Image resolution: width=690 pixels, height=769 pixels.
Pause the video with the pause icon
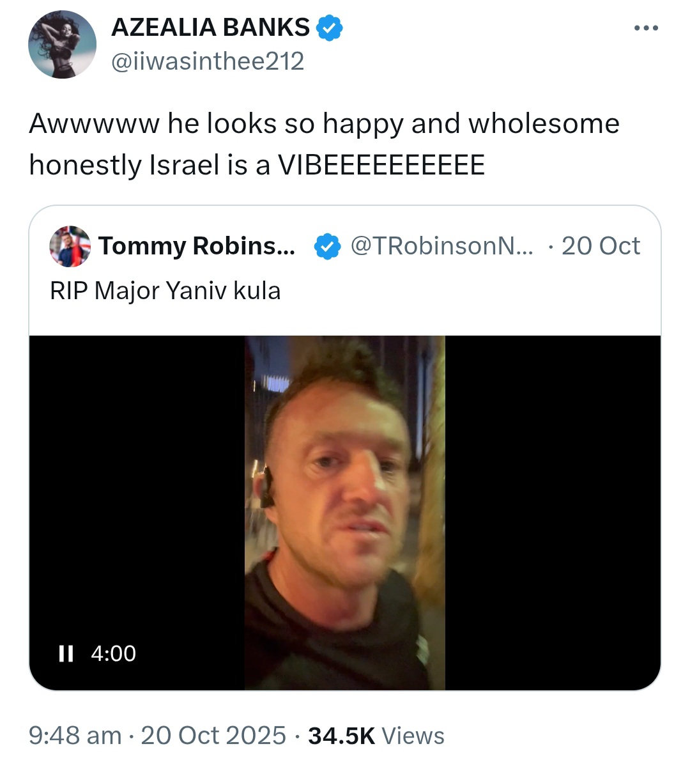(x=66, y=653)
